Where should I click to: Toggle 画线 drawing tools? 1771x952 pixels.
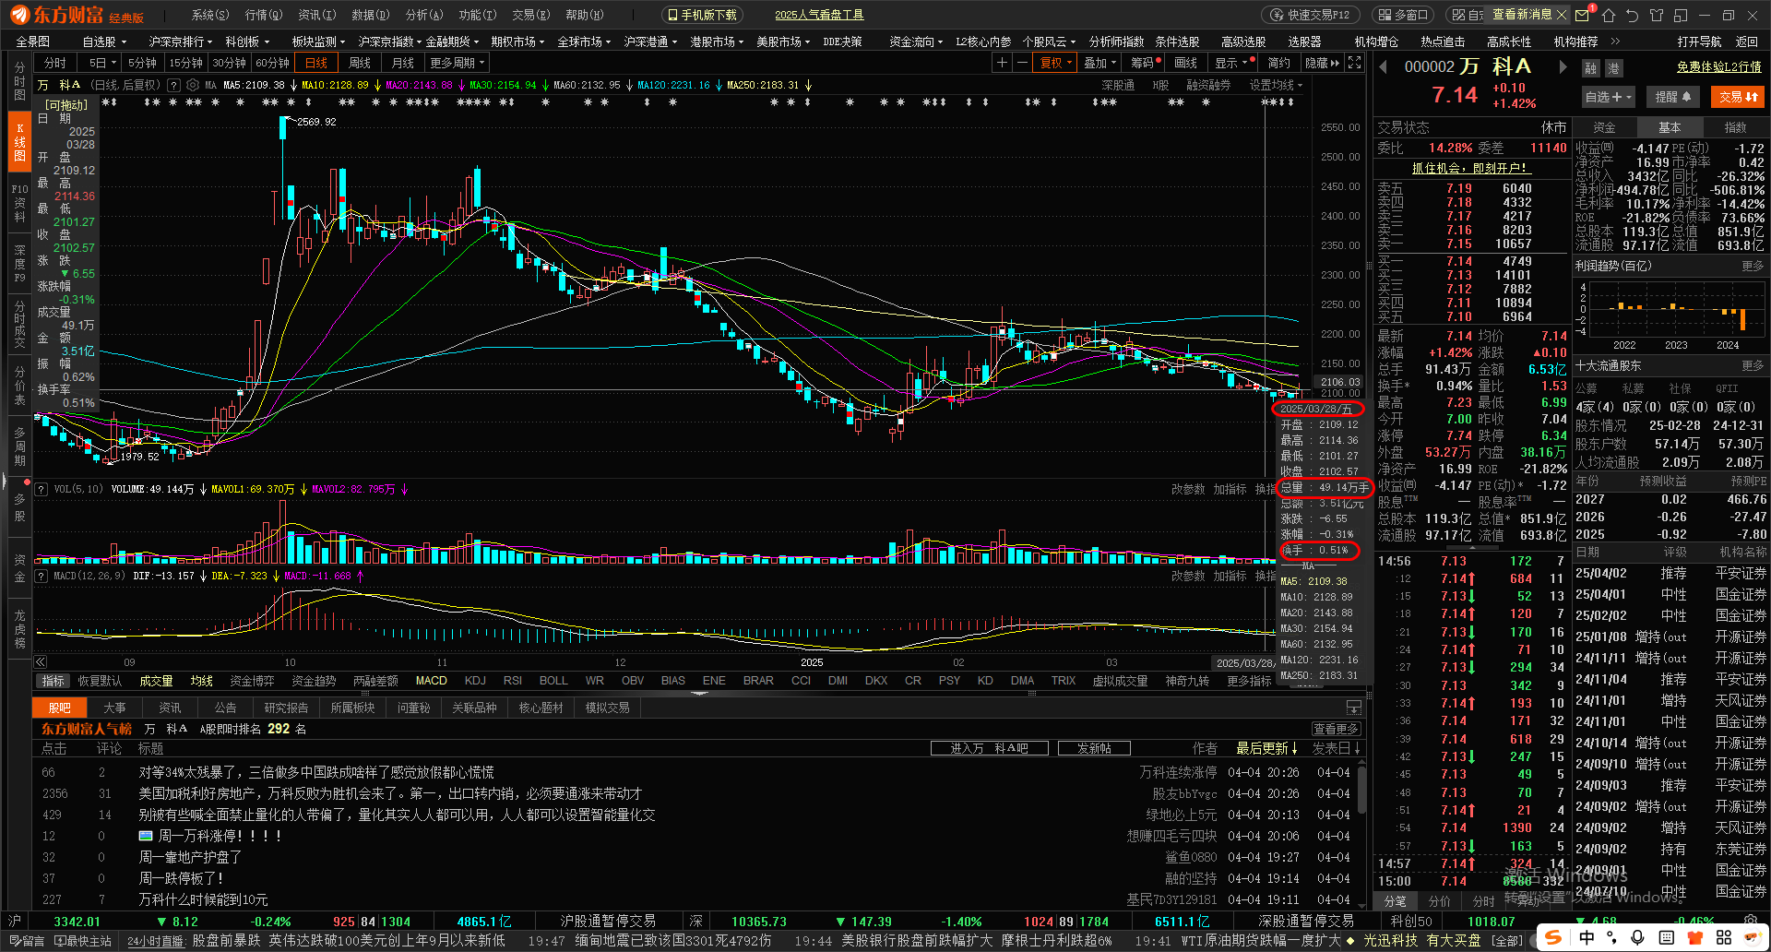pos(1185,63)
